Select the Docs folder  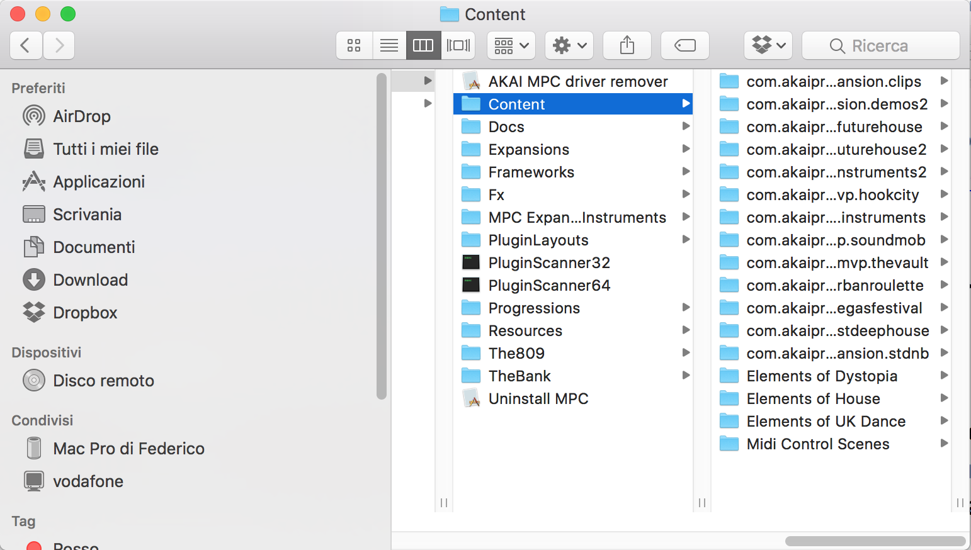click(x=573, y=126)
